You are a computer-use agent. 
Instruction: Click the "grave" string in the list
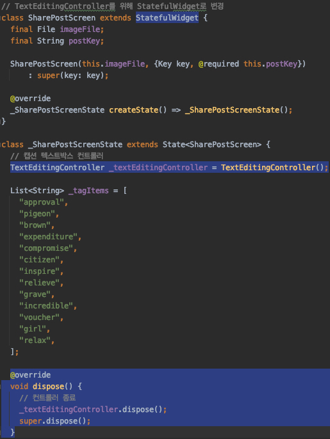35,294
